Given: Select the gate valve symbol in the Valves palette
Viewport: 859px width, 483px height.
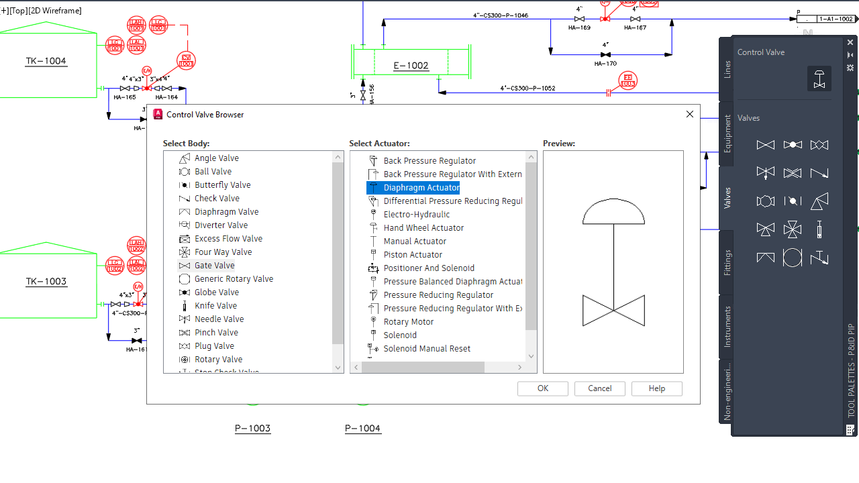Looking at the screenshot, I should tap(765, 144).
